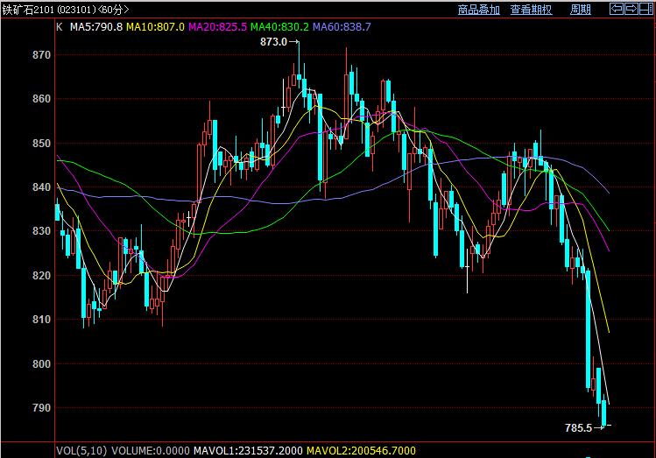
Task: Click the MAVOL2:200546.7000 value
Action: (361, 450)
